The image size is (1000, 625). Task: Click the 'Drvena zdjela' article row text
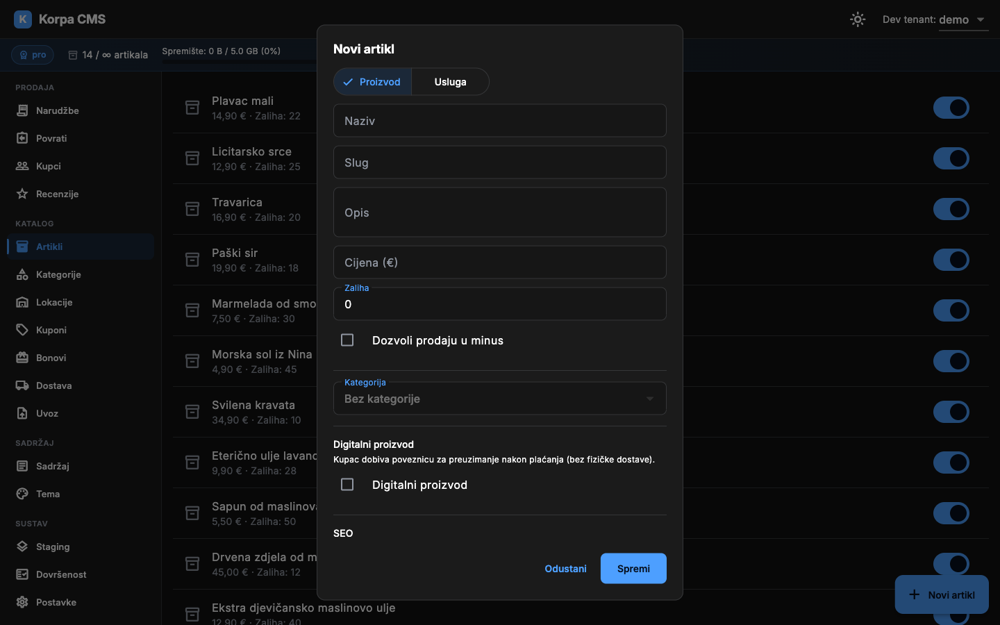click(264, 557)
